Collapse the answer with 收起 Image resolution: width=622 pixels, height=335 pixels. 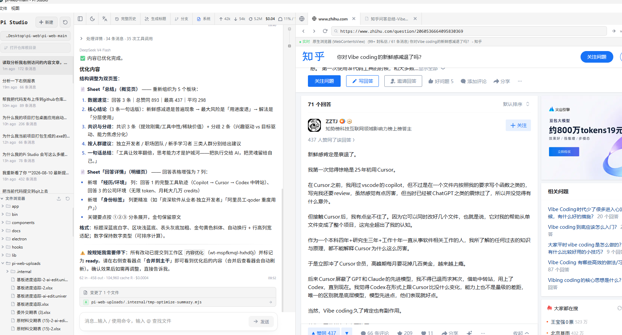tap(521, 333)
